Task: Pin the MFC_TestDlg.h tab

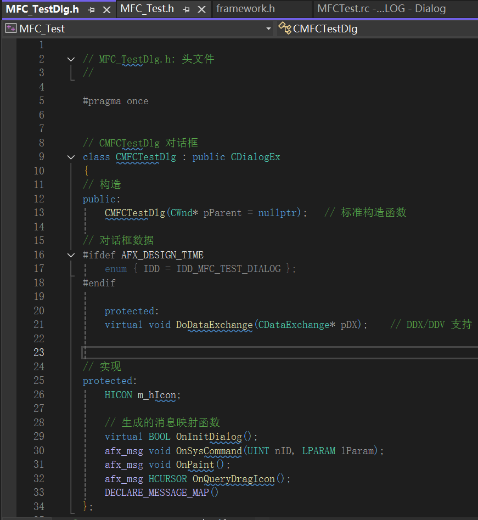Action: tap(92, 9)
